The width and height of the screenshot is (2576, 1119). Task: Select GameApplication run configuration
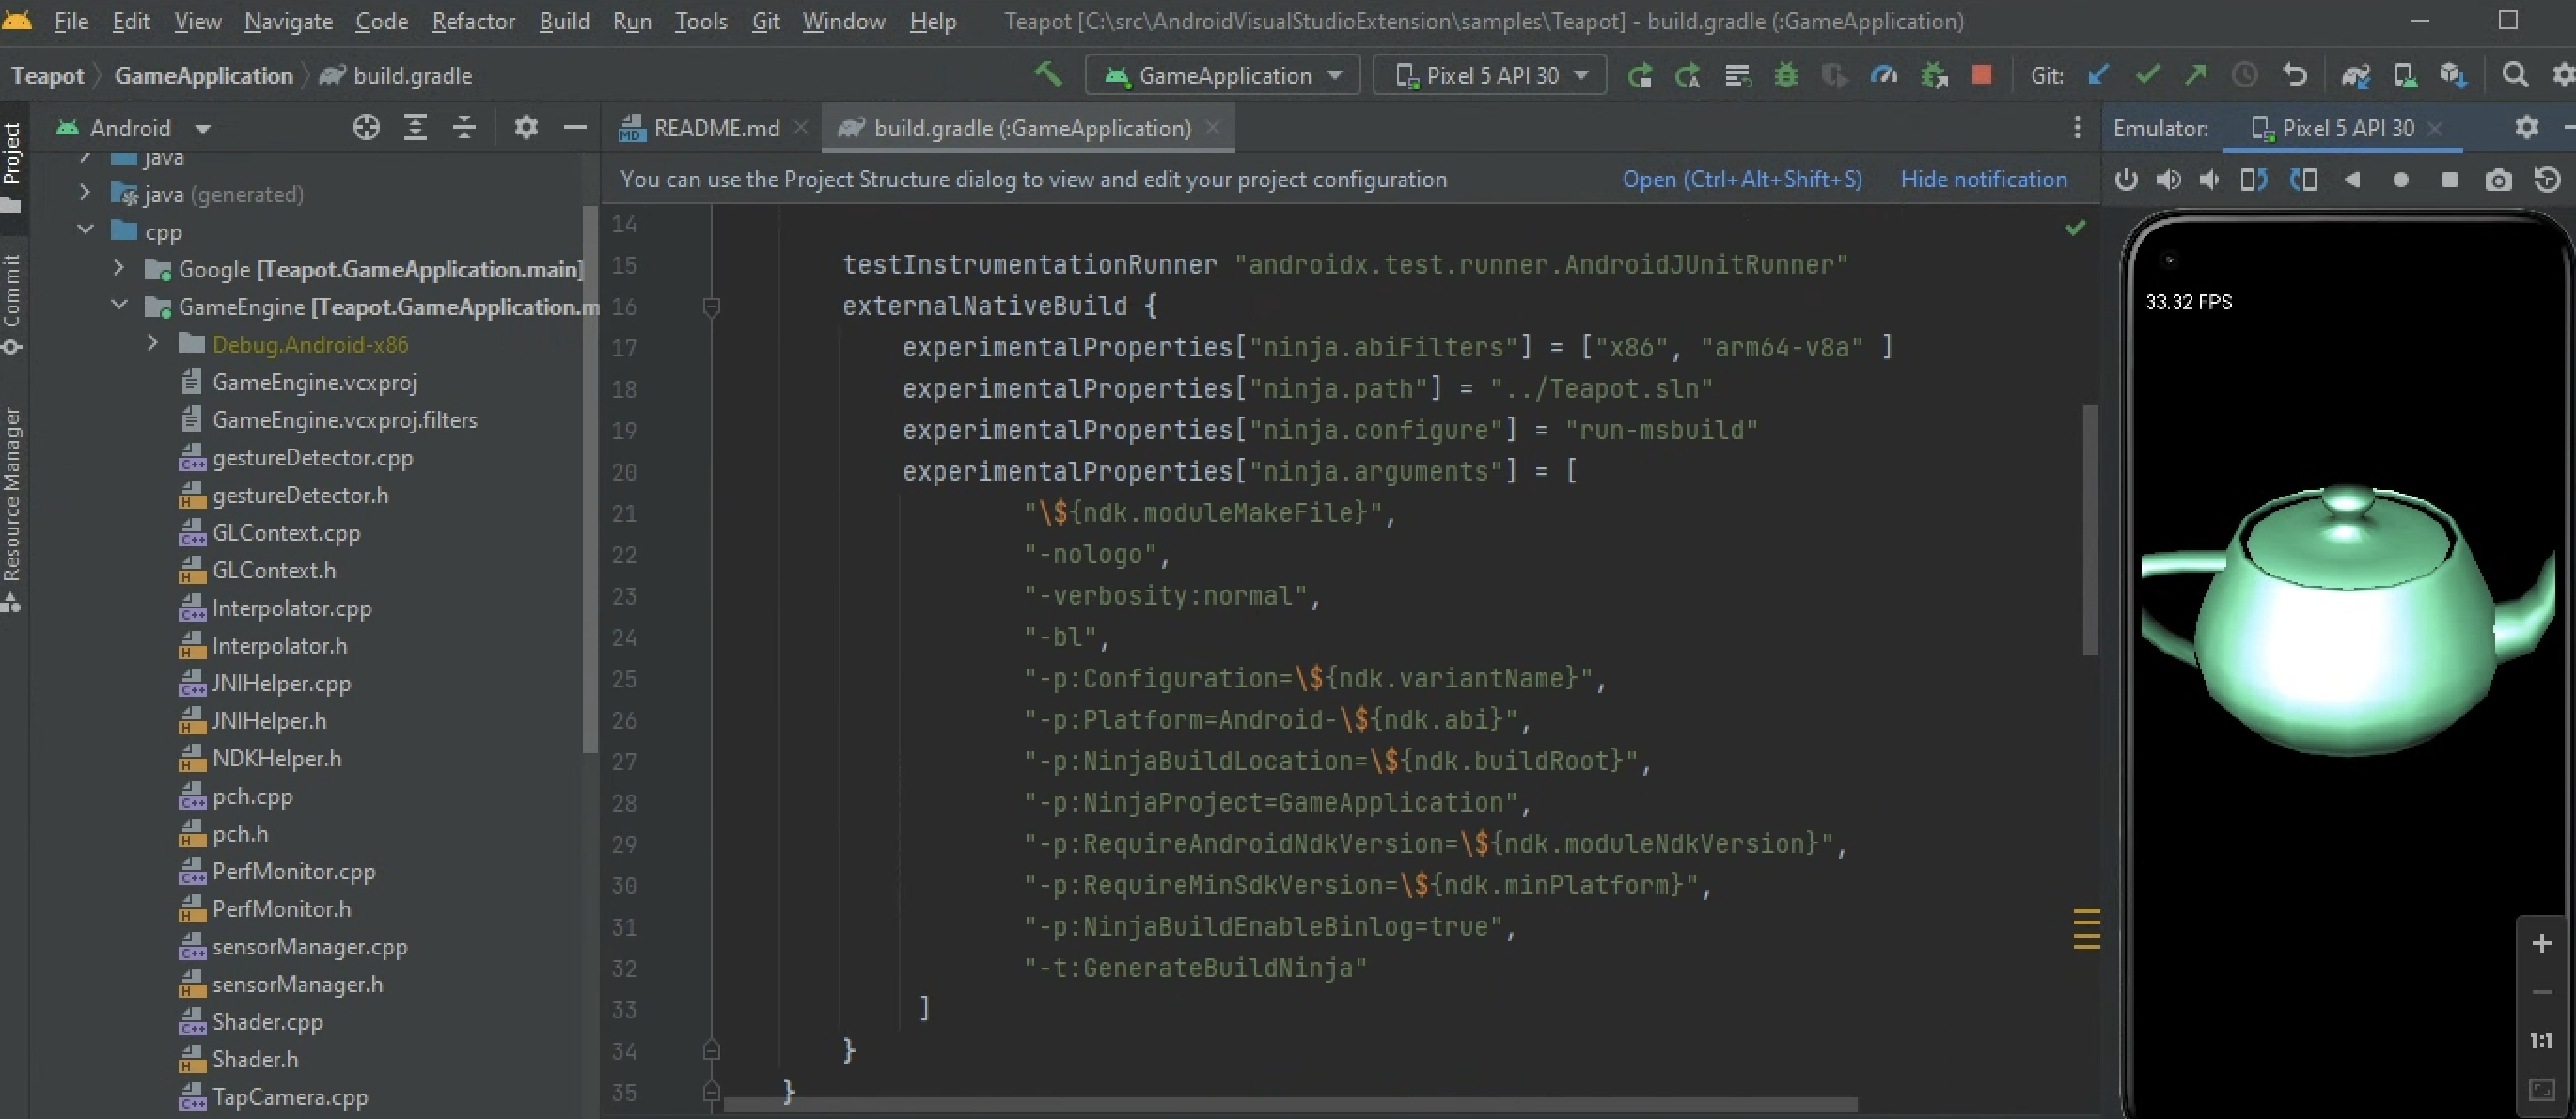click(x=1220, y=74)
